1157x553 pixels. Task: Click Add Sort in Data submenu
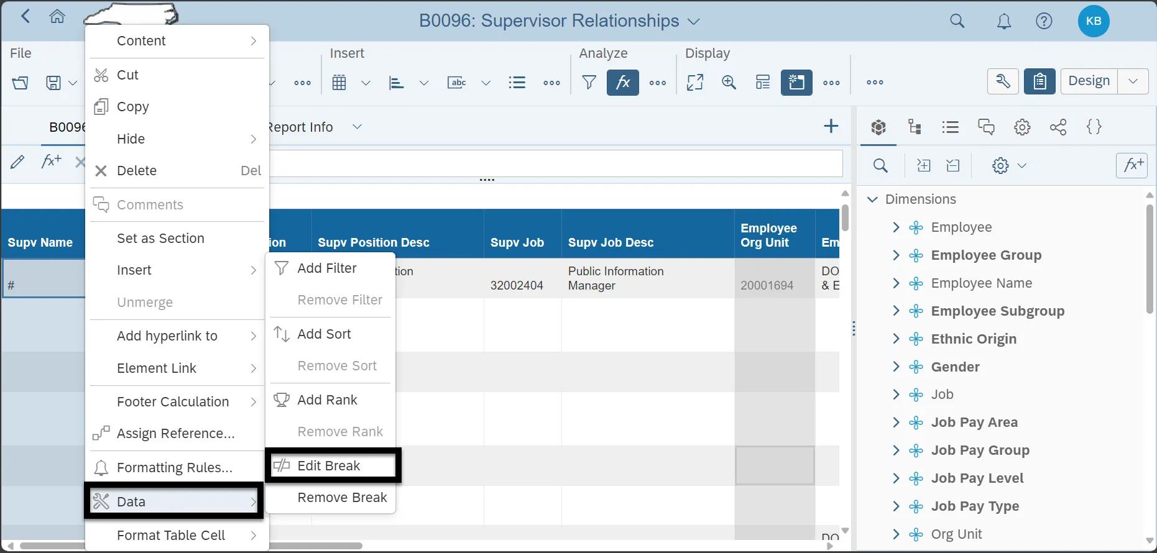coord(324,334)
